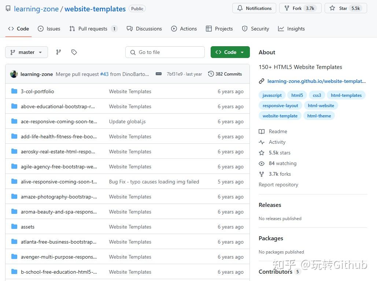Click the javascript topic tag

[x=272, y=95]
